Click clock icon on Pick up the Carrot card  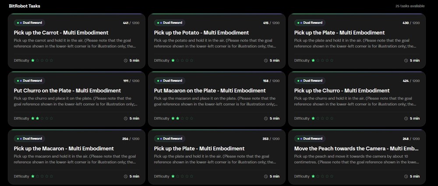pos(126,60)
